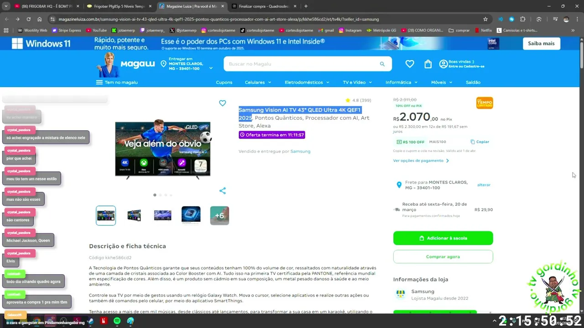Switch to Frigobar Pfg85p tab
Viewport: 584px width, 328px height.
point(120,6)
